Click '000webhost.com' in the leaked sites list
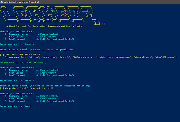The height and width of the screenshot is (122, 180). point(83,57)
